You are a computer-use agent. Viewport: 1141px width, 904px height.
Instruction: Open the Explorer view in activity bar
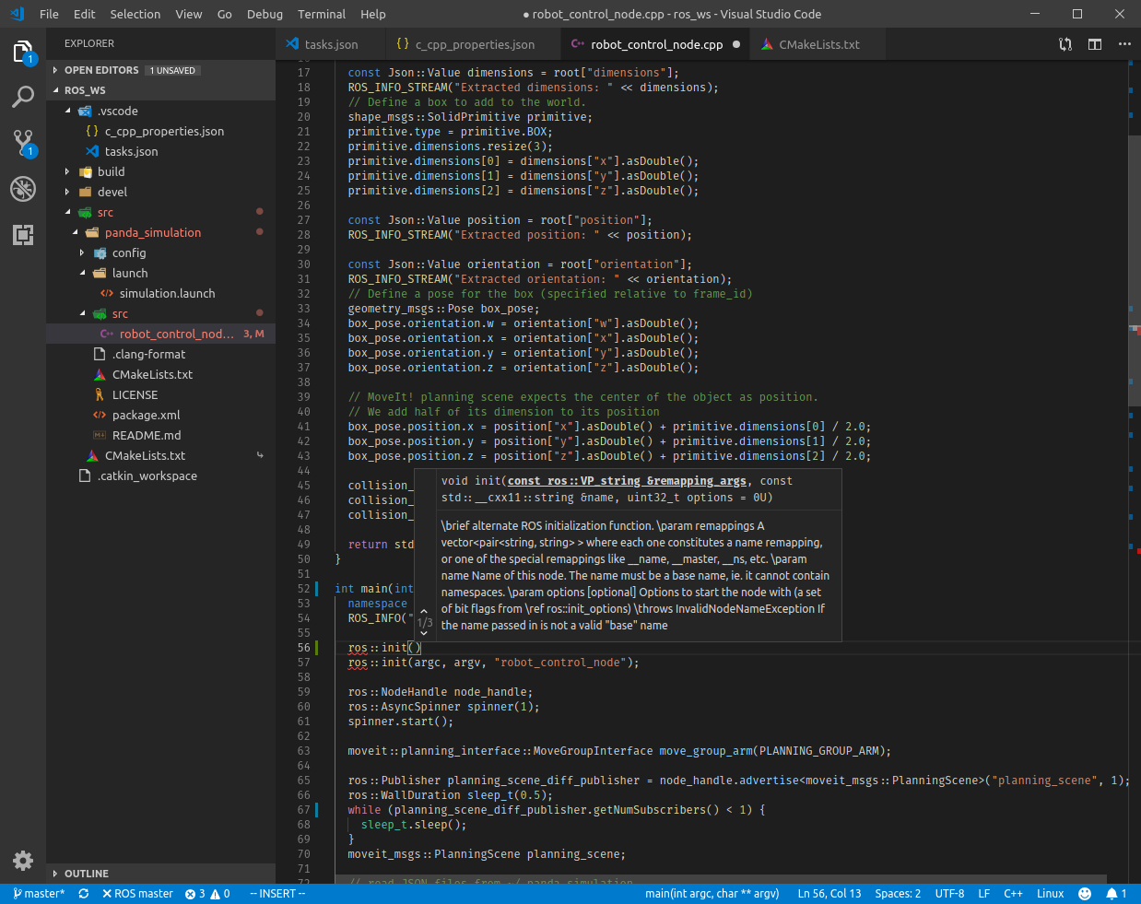[x=23, y=52]
